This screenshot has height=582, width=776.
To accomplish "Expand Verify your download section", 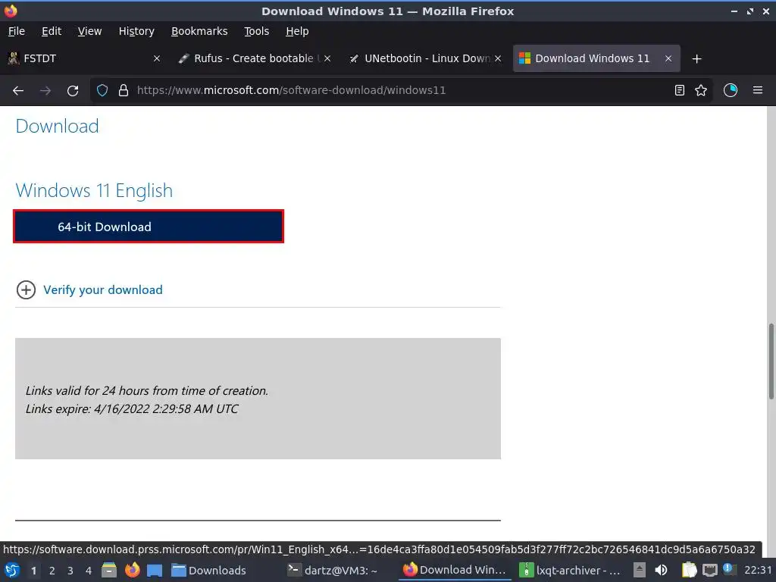I will click(26, 290).
